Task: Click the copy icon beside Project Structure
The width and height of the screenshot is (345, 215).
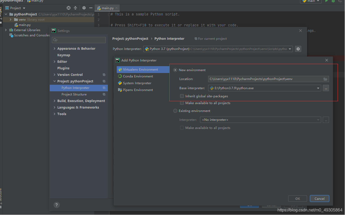Action: [104, 94]
